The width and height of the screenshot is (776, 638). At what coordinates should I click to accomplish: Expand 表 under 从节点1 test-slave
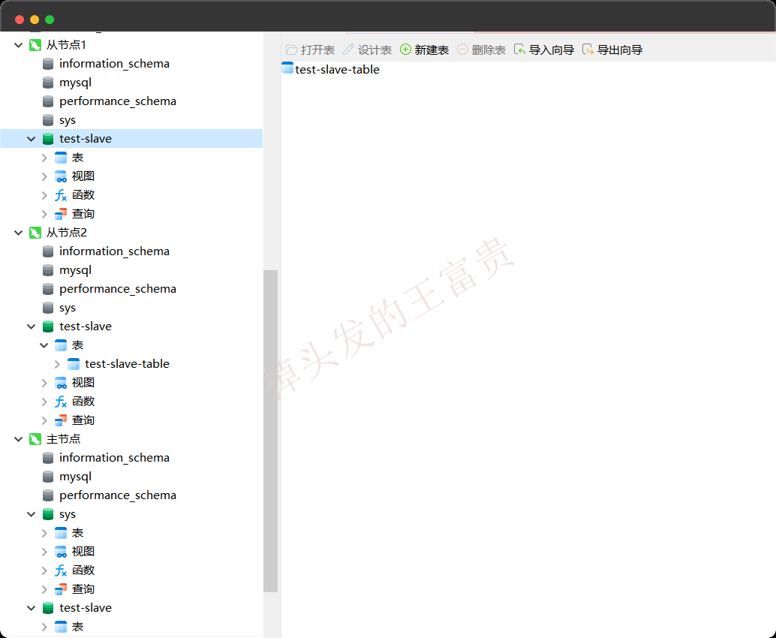[44, 158]
